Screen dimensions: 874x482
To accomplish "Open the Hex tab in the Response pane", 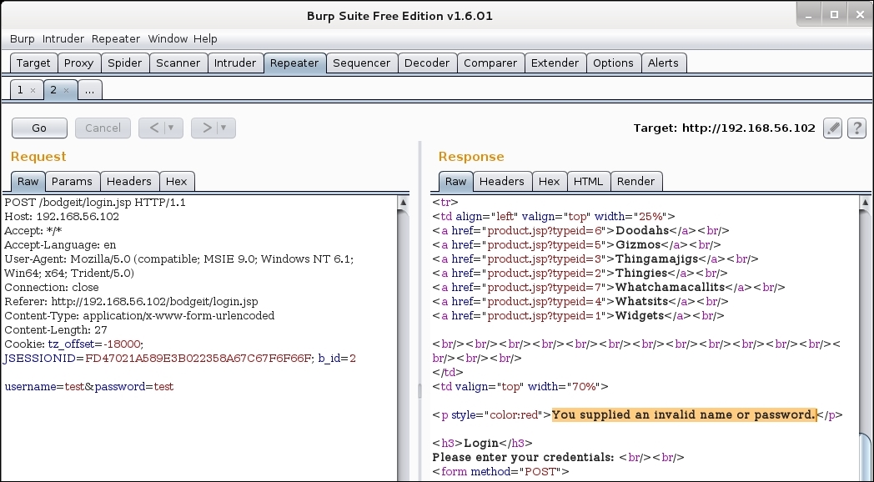I will click(x=549, y=181).
